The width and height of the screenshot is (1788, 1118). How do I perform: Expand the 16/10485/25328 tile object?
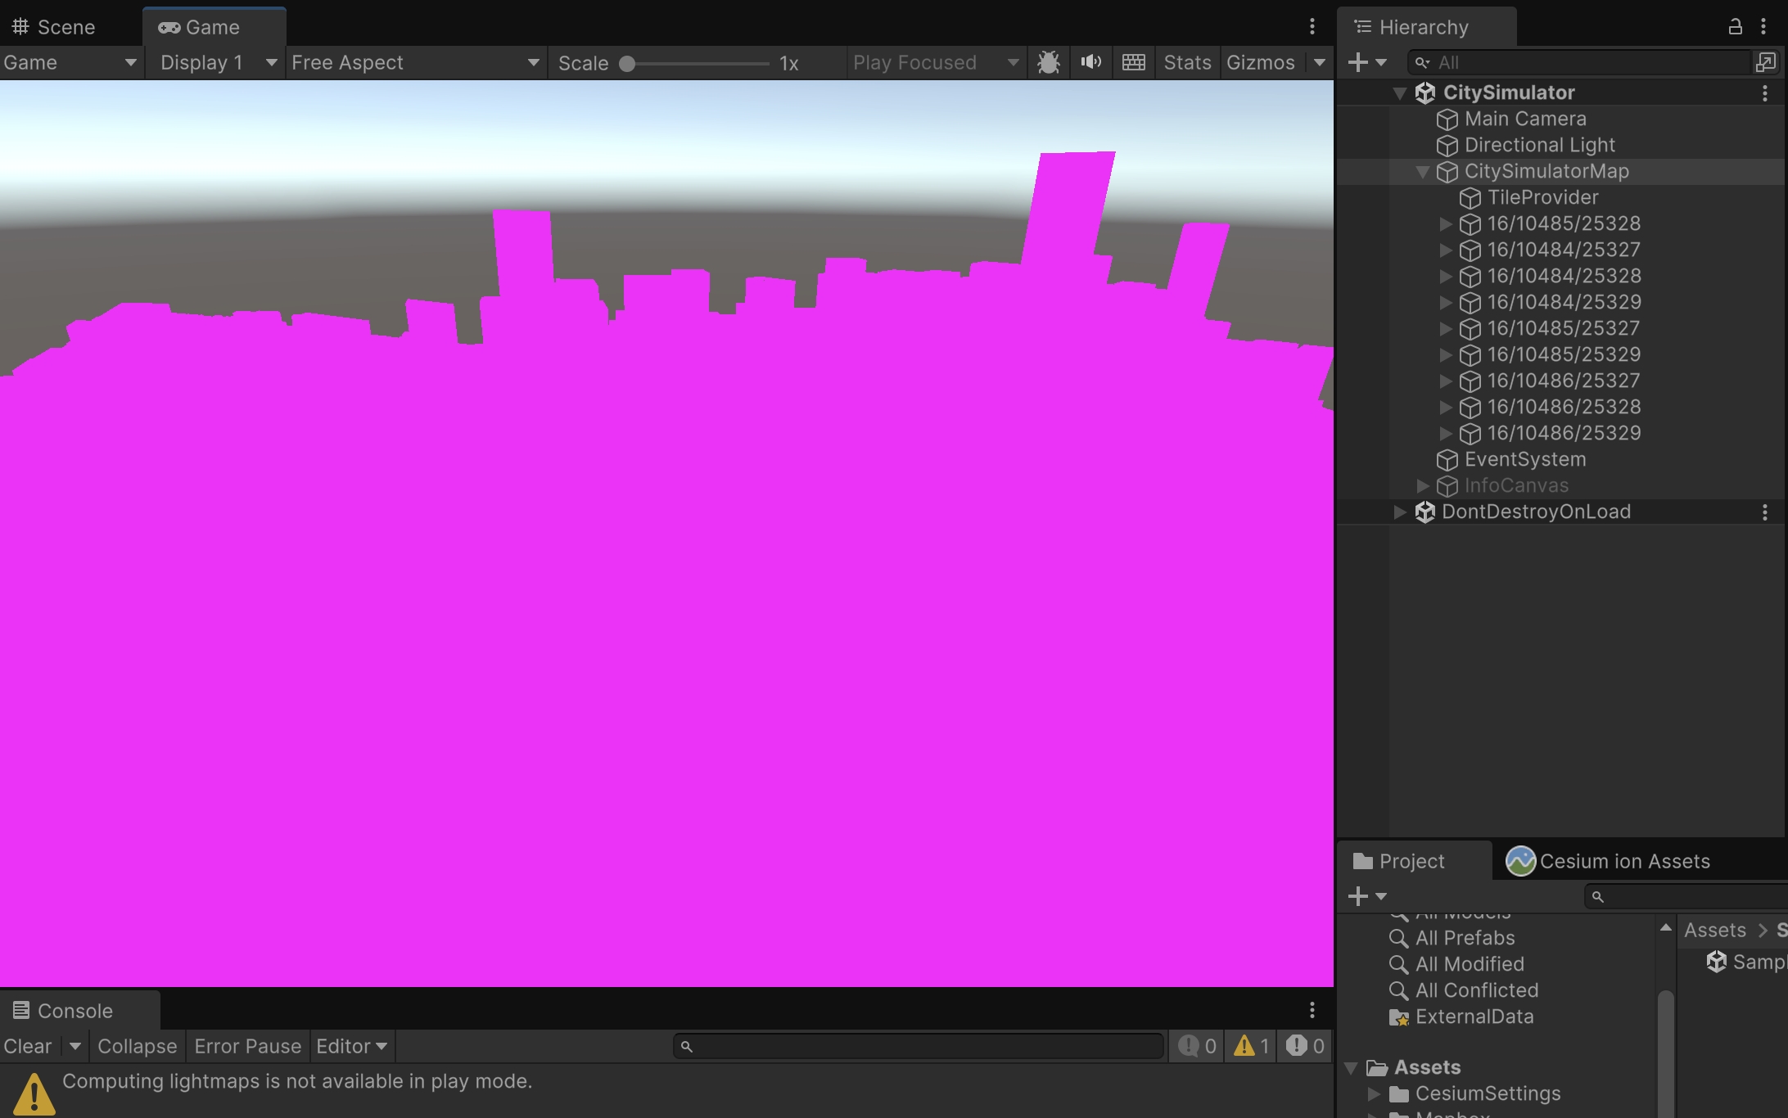tap(1446, 223)
